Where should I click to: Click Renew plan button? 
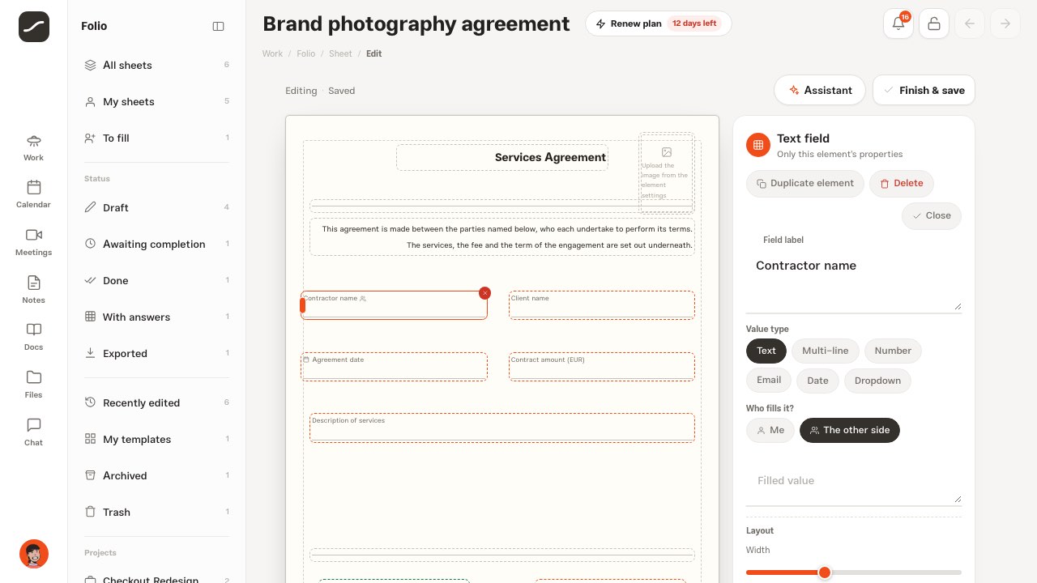point(658,23)
